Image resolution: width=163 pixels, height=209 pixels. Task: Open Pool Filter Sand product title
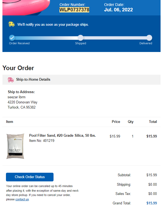[62, 135]
